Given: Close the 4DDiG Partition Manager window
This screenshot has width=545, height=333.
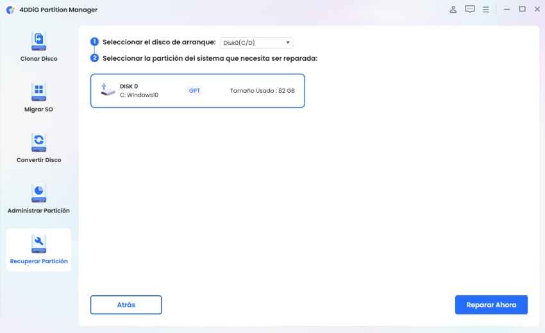Looking at the screenshot, I should [x=537, y=9].
